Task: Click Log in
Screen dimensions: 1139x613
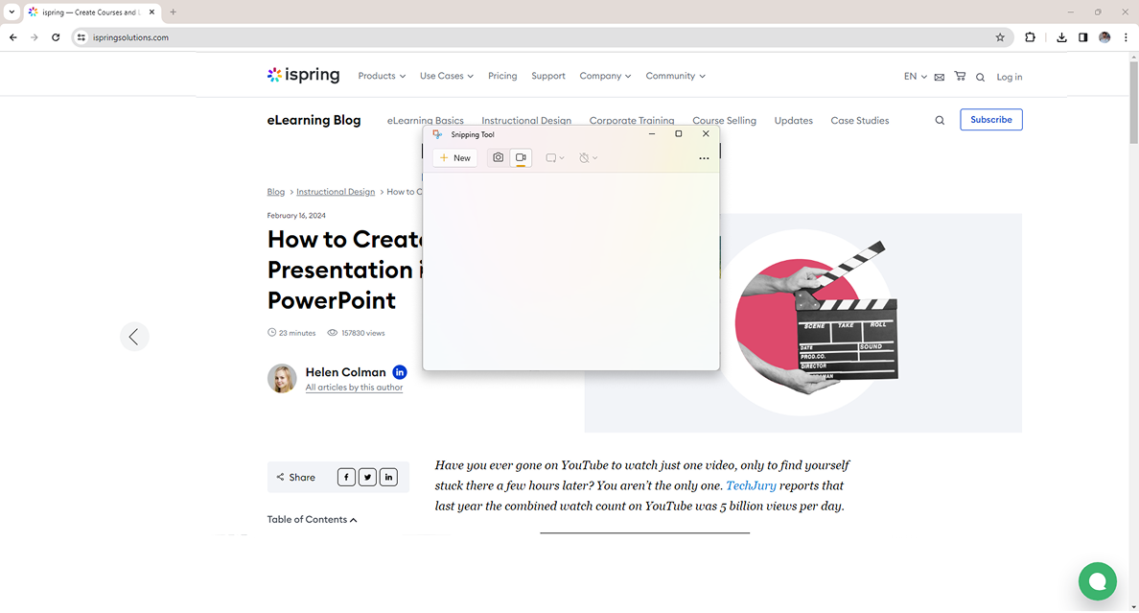Action: [1009, 77]
